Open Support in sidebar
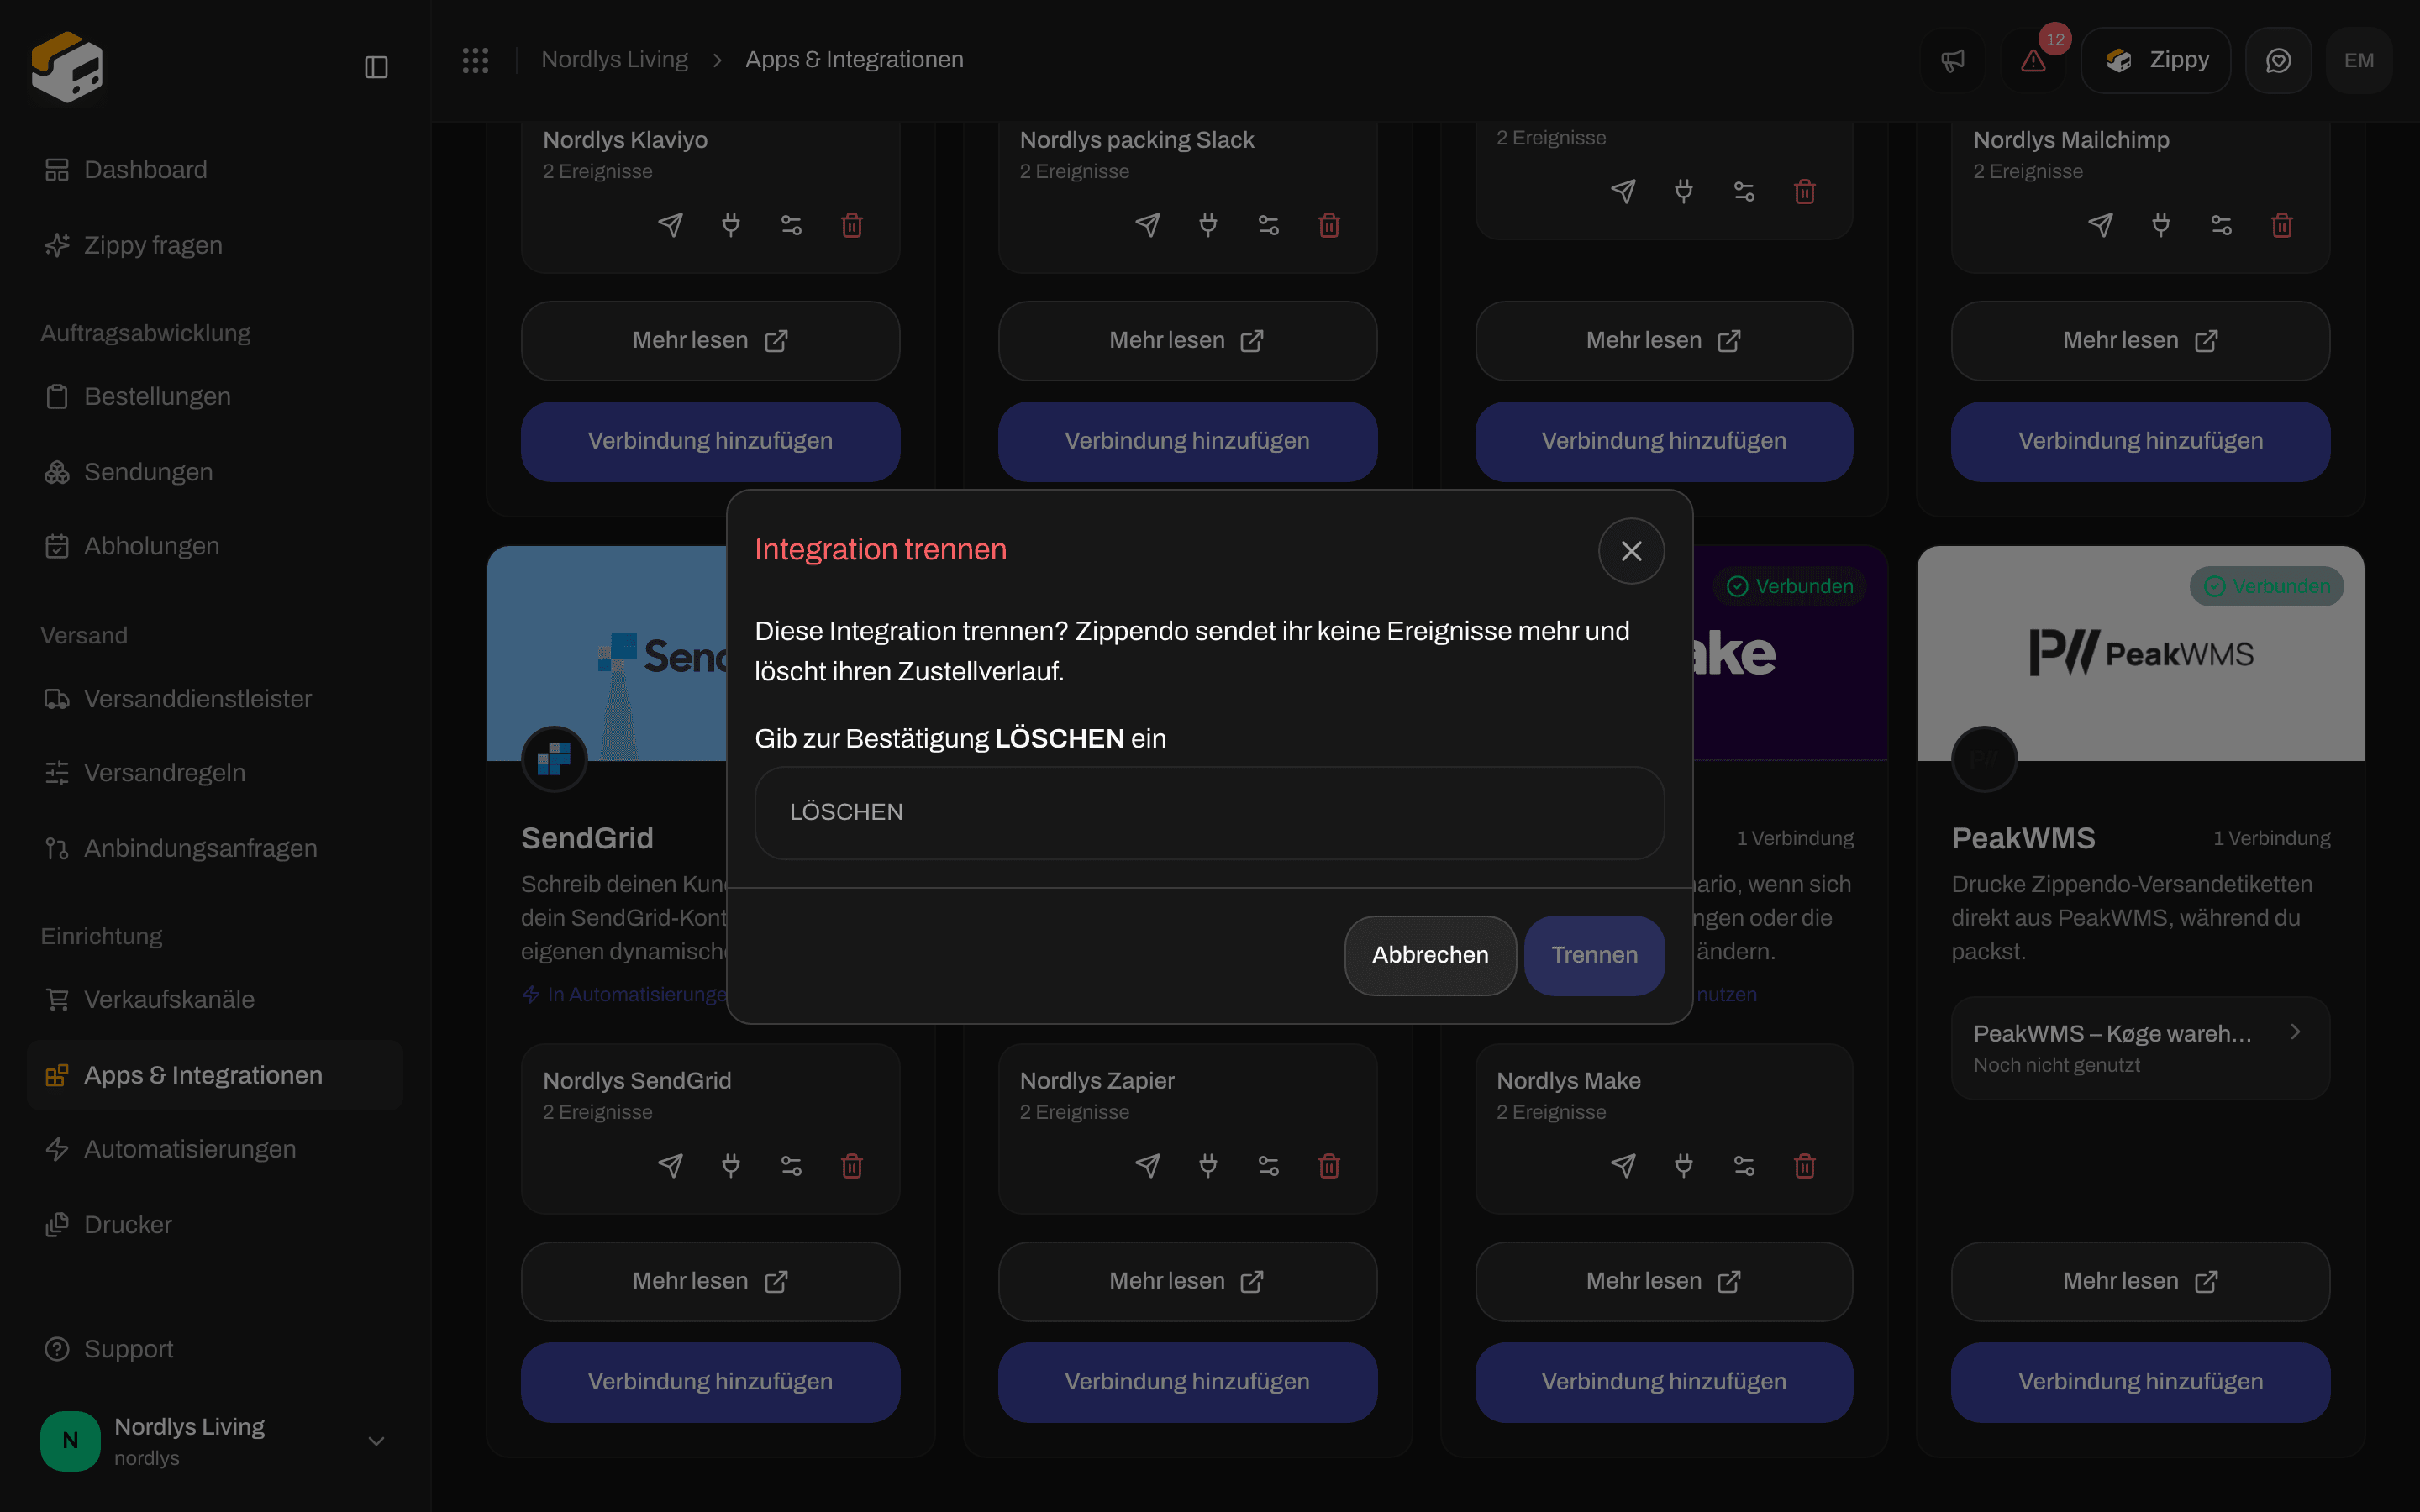 pyautogui.click(x=215, y=1349)
